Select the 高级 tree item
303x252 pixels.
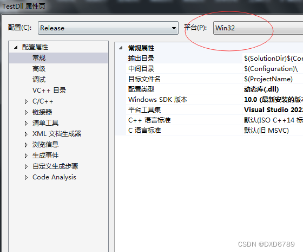(x=39, y=69)
